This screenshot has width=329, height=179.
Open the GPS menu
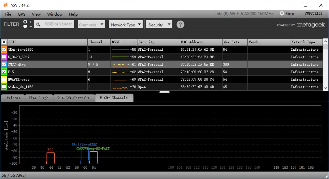click(22, 14)
